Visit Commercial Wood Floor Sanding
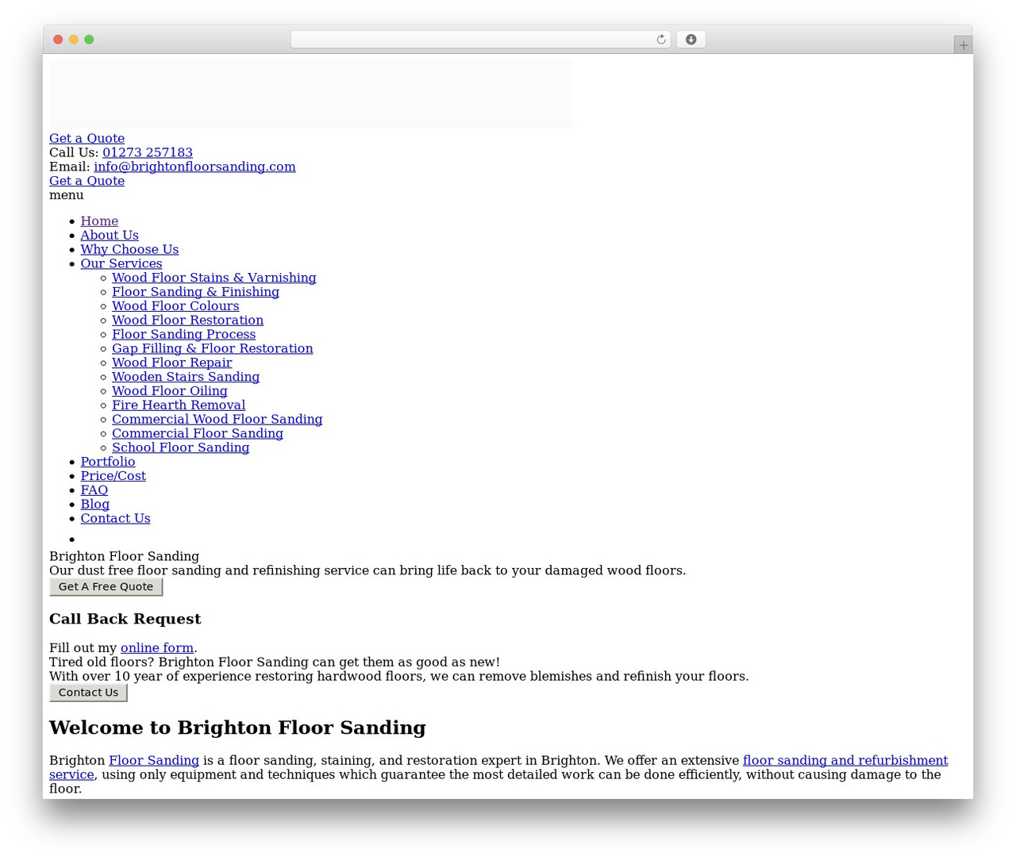This screenshot has width=1016, height=860. pyautogui.click(x=217, y=420)
